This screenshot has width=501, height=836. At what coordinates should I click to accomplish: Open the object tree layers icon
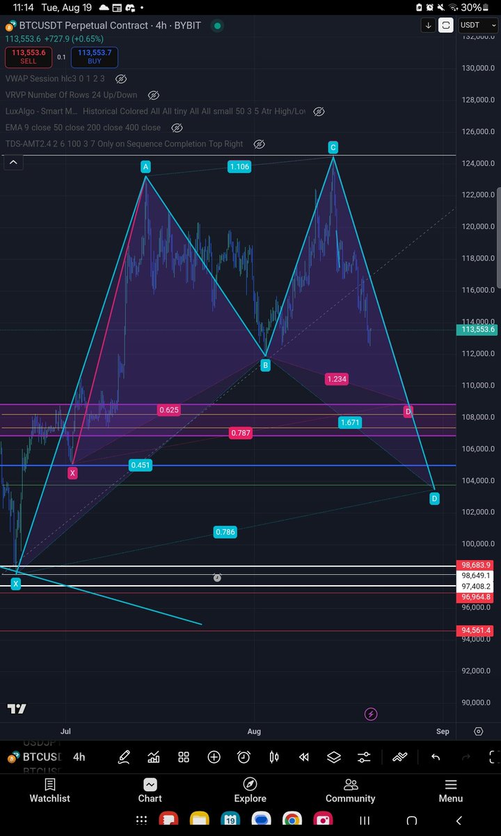333,757
